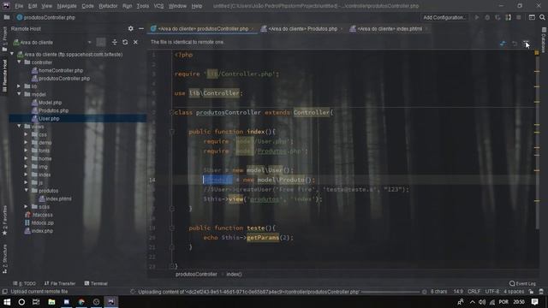Image resolution: width=548 pixels, height=308 pixels.
Task: Click the upload progress bar in the status bar
Action: (390, 292)
